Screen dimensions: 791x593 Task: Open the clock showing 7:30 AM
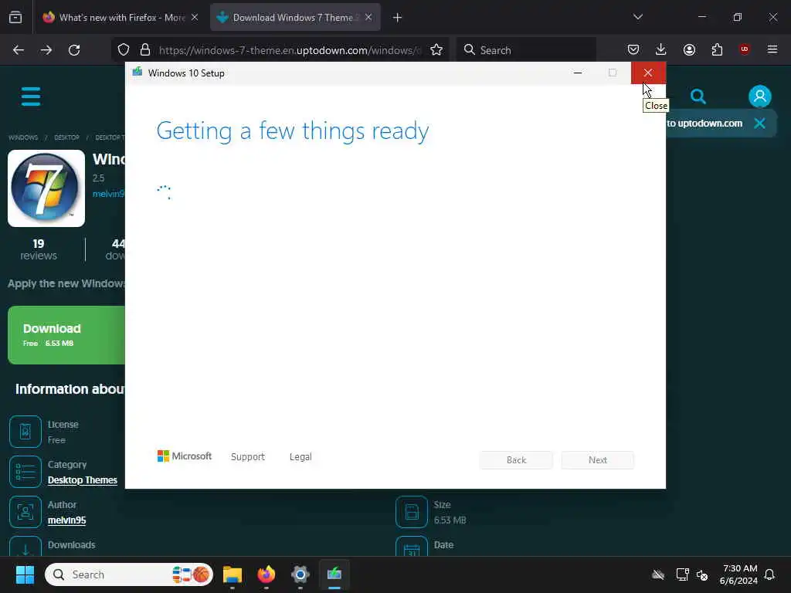click(x=738, y=574)
